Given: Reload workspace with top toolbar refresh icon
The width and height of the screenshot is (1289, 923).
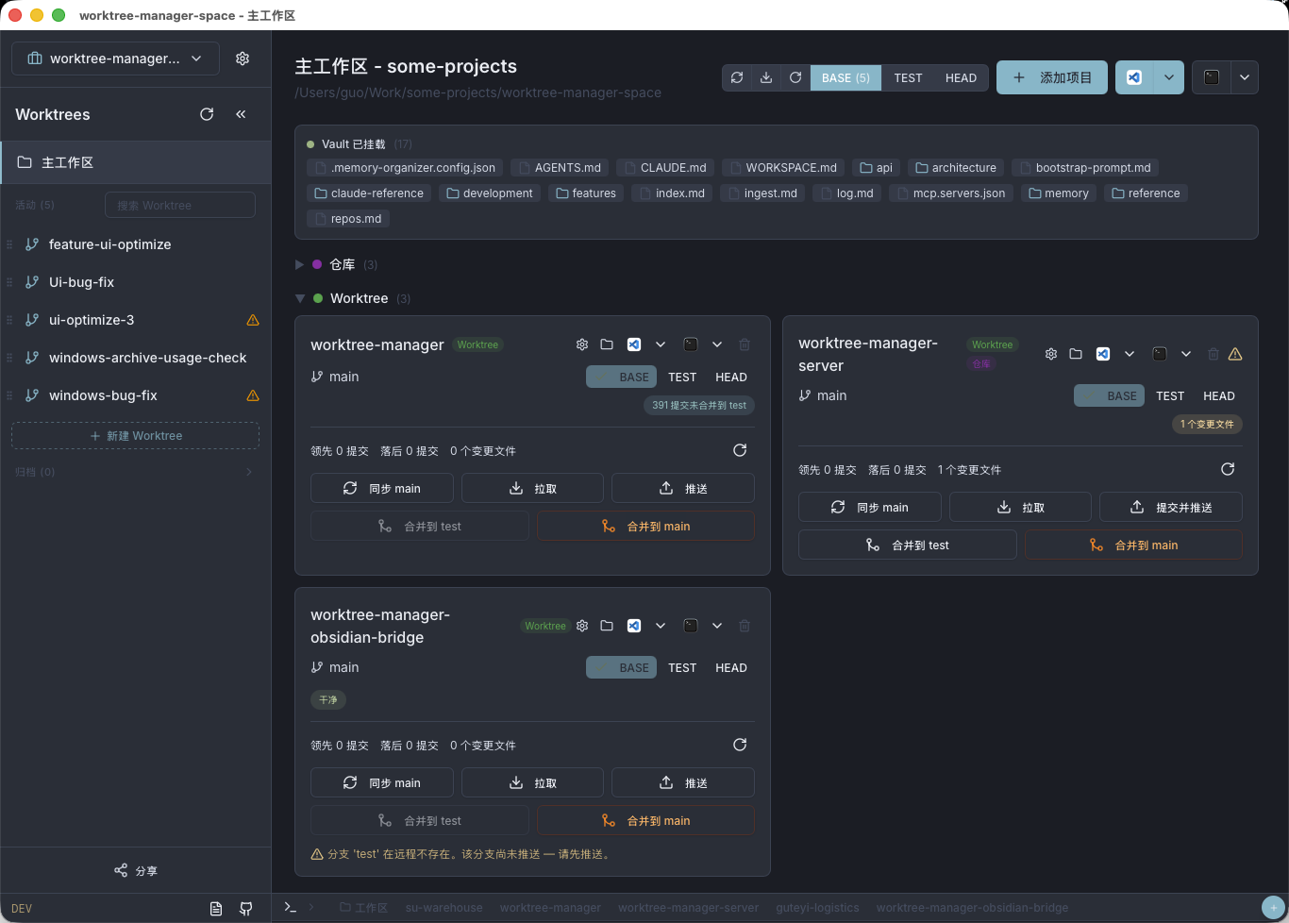Looking at the screenshot, I should [795, 77].
